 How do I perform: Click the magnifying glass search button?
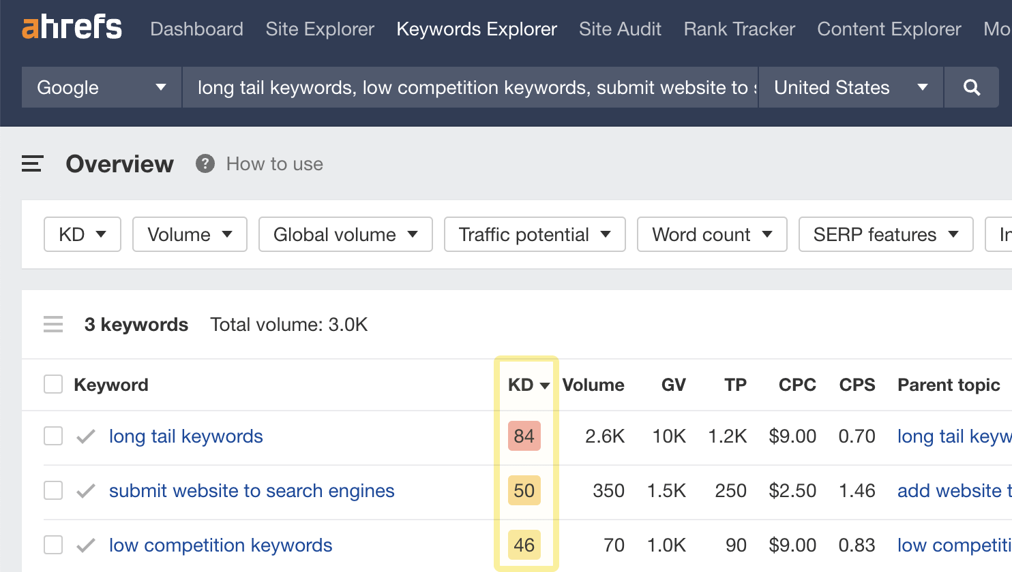(972, 87)
